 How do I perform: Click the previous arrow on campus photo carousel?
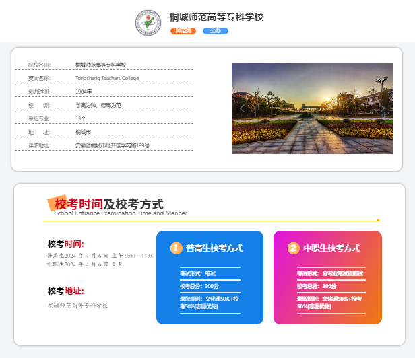point(242,108)
